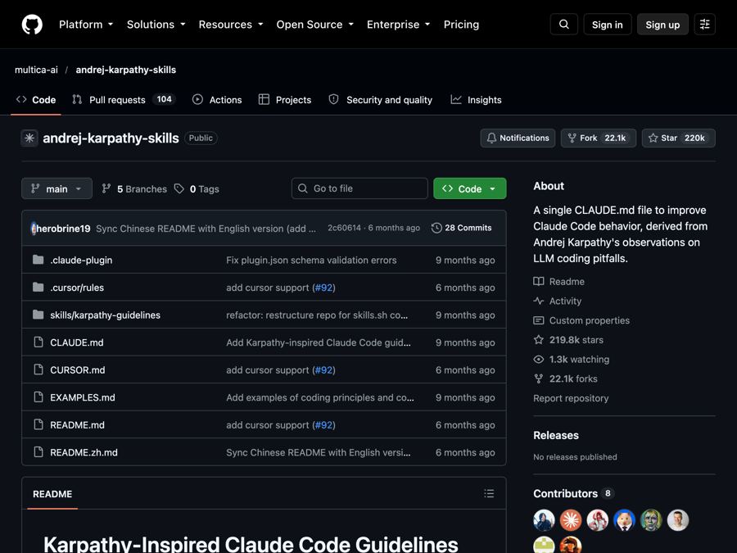
Task: Switch to Security and quality tab
Action: (380, 100)
